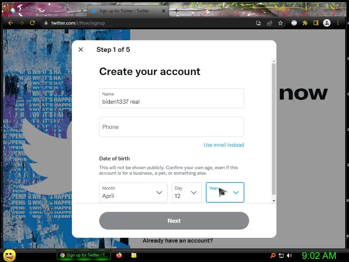Click the dialog vertical scrollbar thumb
The height and width of the screenshot is (262, 349).
point(274,129)
